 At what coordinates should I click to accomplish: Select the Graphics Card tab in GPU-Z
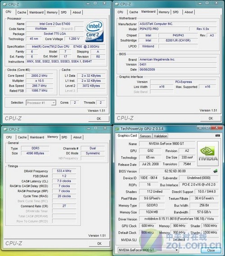(x=127, y=136)
